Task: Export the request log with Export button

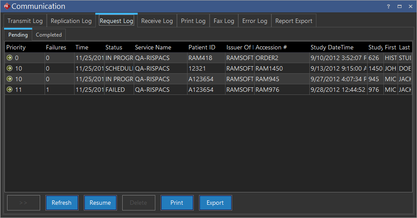Action: [x=215, y=203]
